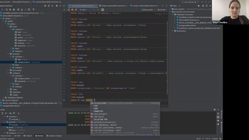Screen dimensions: 249x140
Task: Expand the Database Objects node
Action: (x=3, y=98)
